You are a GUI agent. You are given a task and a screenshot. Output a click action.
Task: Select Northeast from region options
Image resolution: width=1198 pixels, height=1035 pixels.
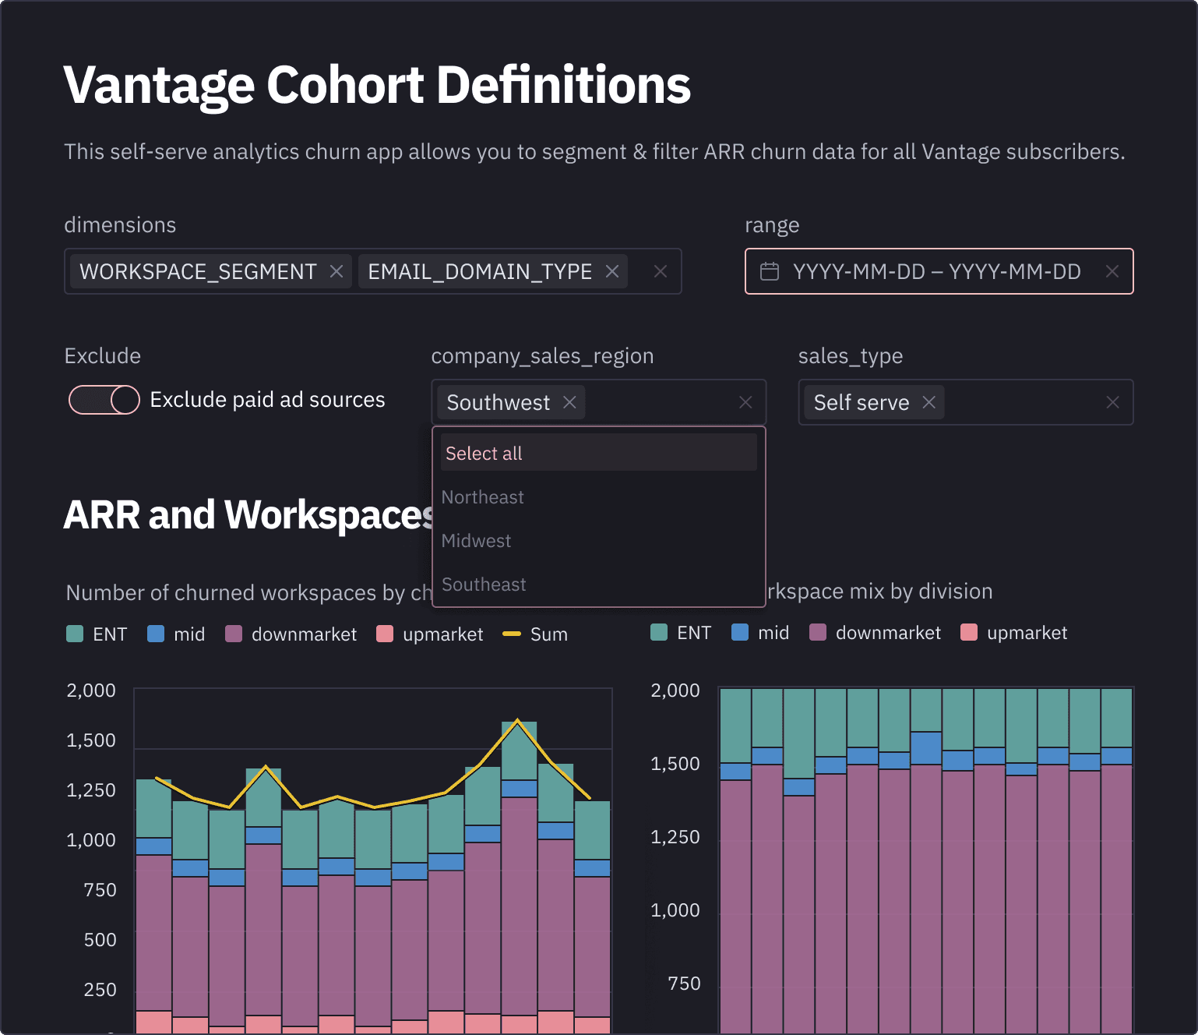pos(483,497)
